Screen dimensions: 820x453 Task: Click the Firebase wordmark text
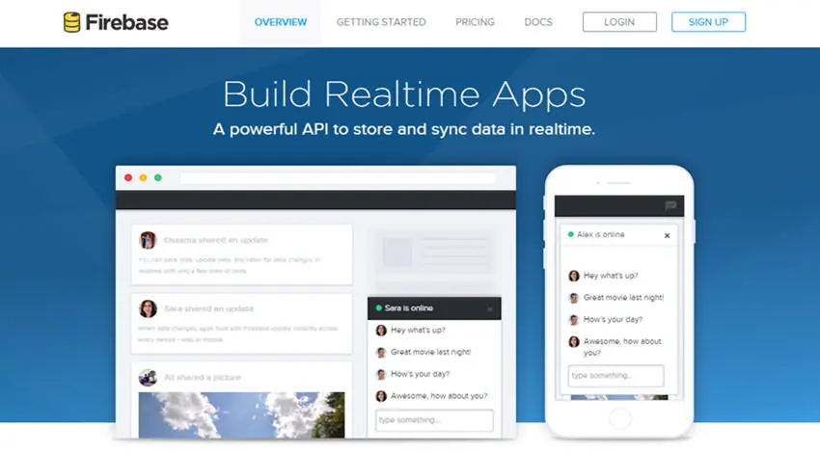pos(126,22)
